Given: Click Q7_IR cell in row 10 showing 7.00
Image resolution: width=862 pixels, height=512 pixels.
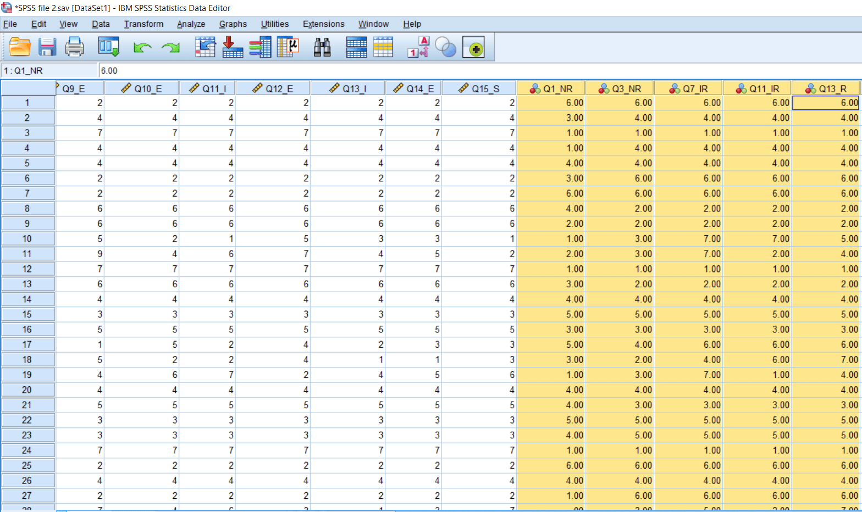Looking at the screenshot, I should point(688,239).
